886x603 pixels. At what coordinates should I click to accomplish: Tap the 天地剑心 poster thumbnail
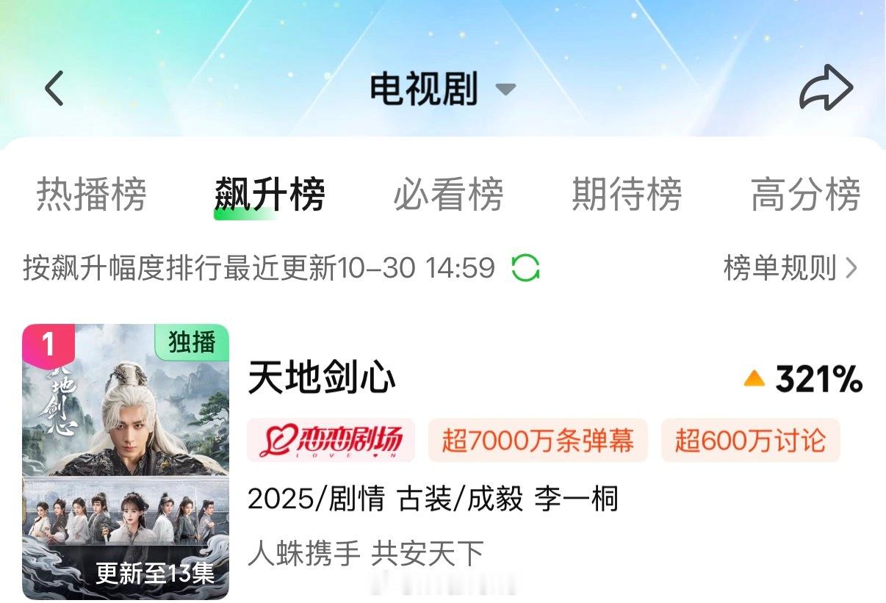(x=126, y=461)
